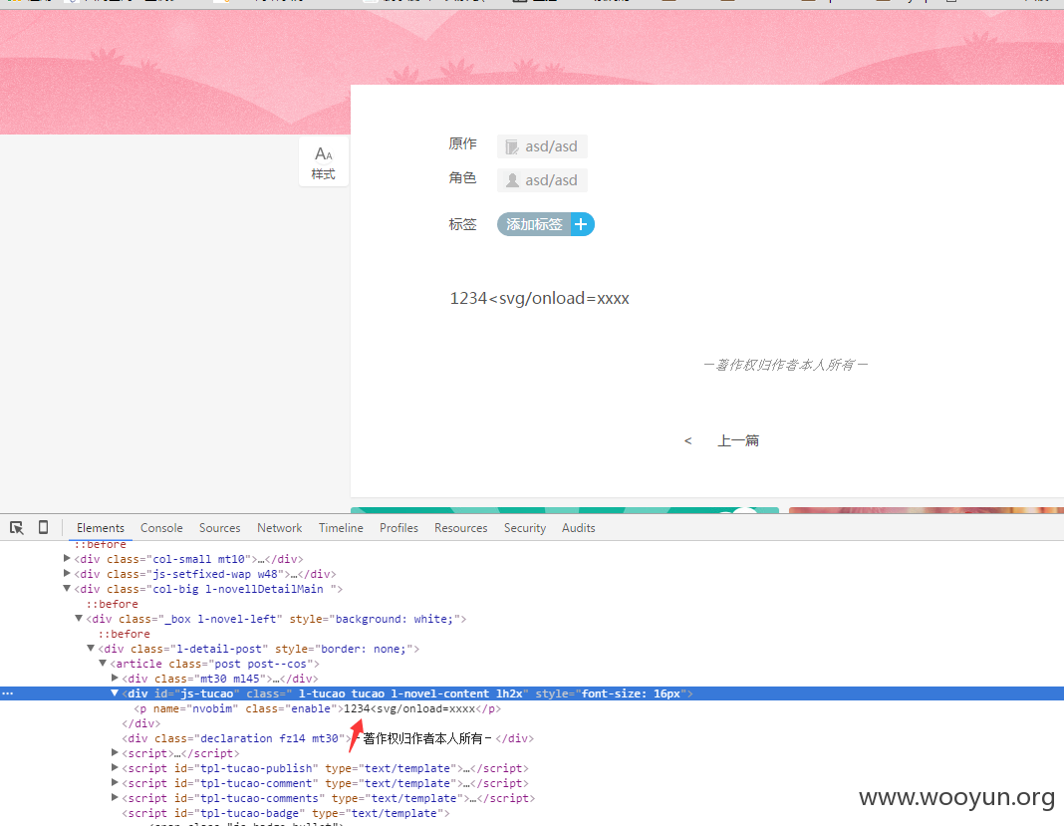Click the book icon in 原作 tag
Viewport: 1064px width, 826px height.
tap(512, 146)
